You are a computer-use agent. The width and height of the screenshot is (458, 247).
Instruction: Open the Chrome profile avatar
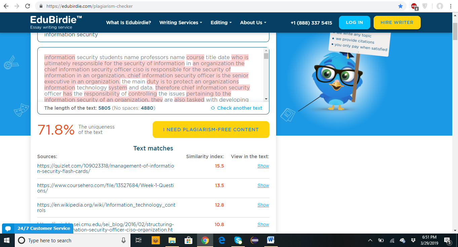coord(440,6)
